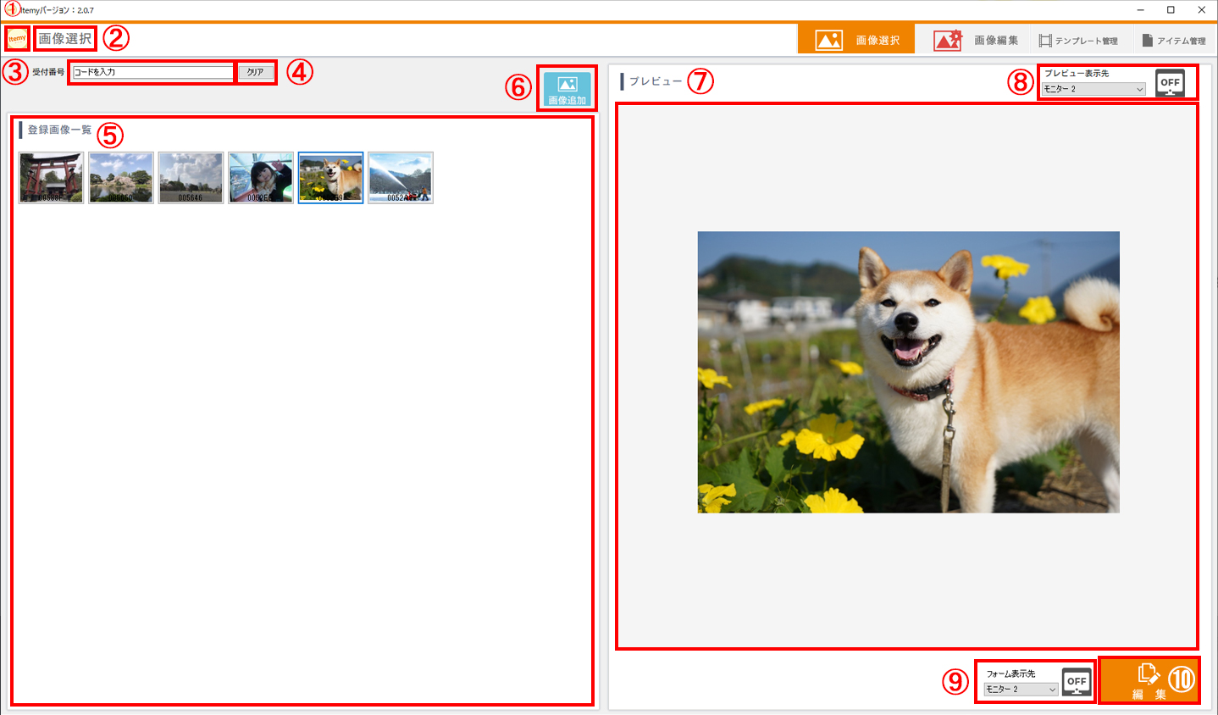Image resolution: width=1218 pixels, height=715 pixels.
Task: Select the Shiba dog thumbnail
Action: tap(330, 178)
